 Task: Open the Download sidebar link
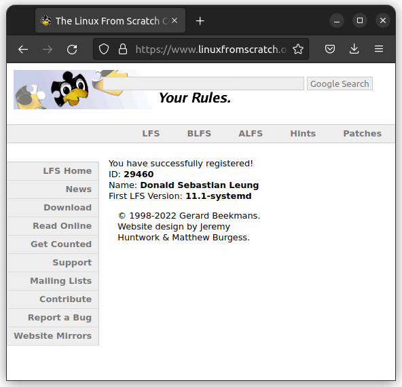[53, 208]
